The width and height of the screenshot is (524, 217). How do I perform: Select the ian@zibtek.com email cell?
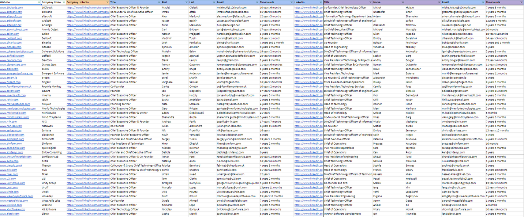click(x=463, y=214)
